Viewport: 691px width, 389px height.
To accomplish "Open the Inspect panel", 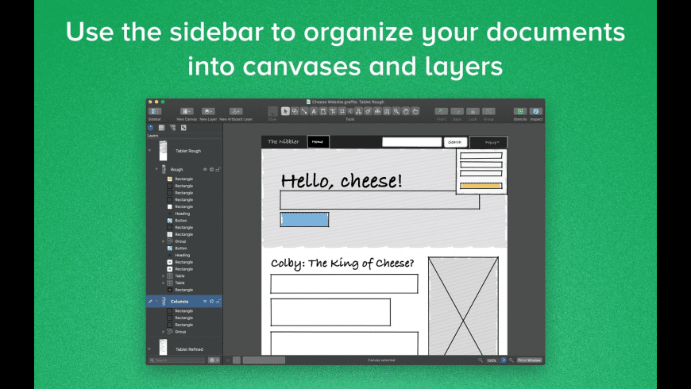I will [x=536, y=112].
